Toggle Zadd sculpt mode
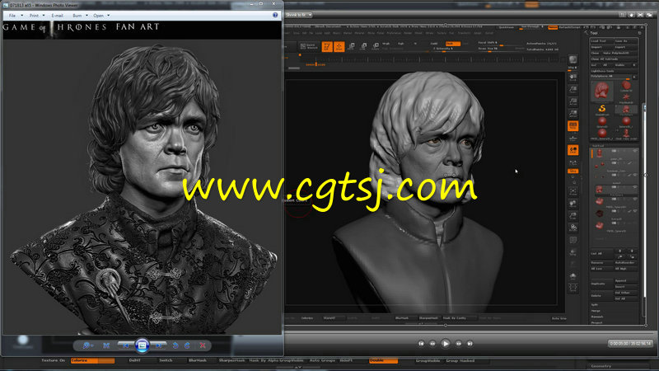Image resolution: width=659 pixels, height=371 pixels. (434, 44)
